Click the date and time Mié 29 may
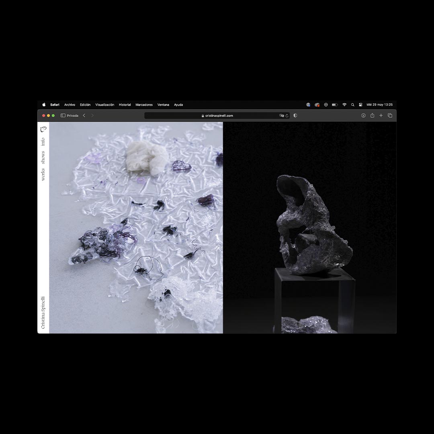 [379, 104]
